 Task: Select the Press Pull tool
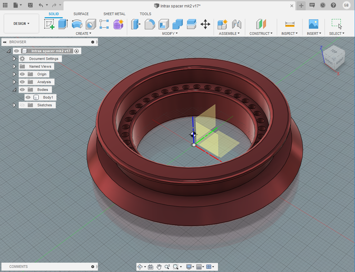pos(136,24)
